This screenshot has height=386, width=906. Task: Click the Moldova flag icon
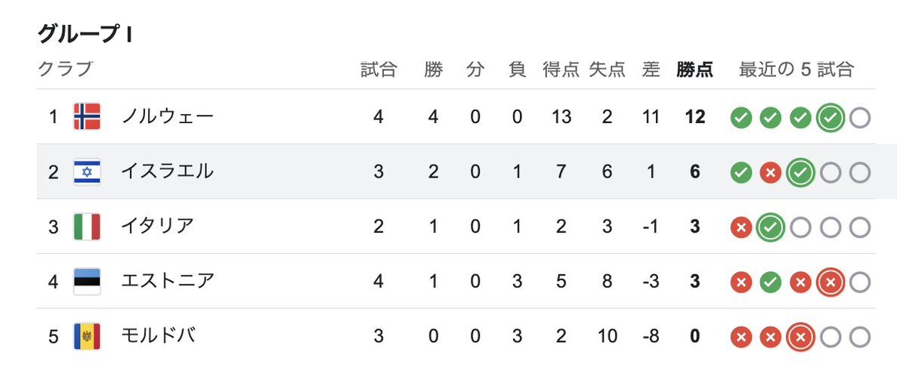click(87, 336)
